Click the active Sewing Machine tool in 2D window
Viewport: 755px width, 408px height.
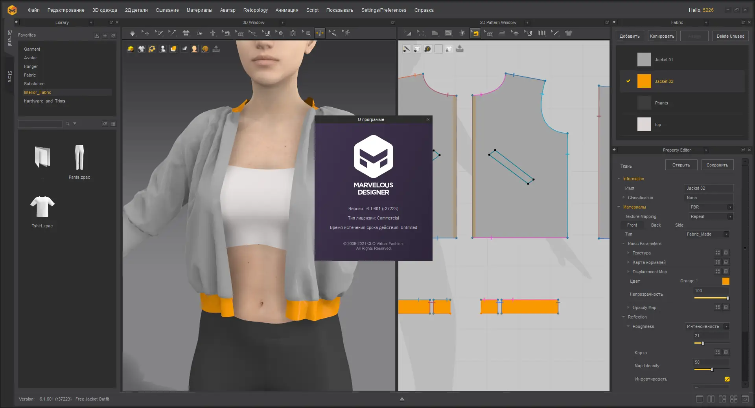point(475,33)
